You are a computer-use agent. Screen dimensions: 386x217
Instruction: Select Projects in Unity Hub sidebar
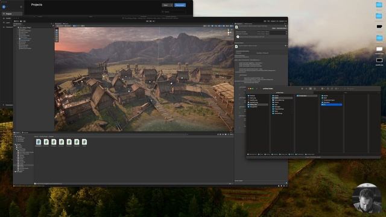point(11,14)
